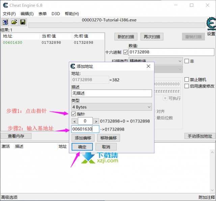This screenshot has width=216, height=201.
Task: Click the 描述 column header in address list
Action: (19, 146)
